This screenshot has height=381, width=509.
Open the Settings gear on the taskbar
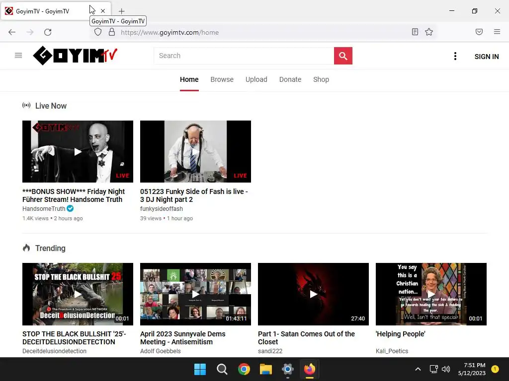(x=288, y=369)
